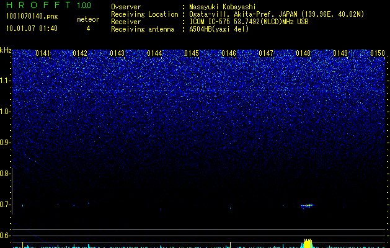Image resolution: width=390 pixels, height=248 pixels.
Task: Click the 0149 time marker
Action: pos(340,53)
